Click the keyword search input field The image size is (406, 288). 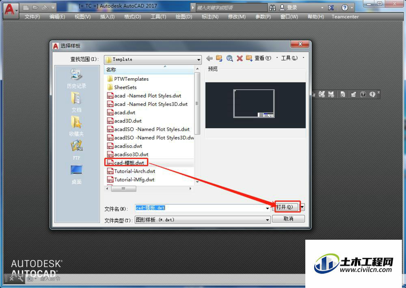point(231,8)
